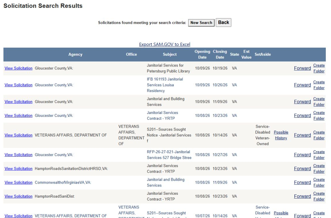Image resolution: width=331 pixels, height=218 pixels.
Task: Click the Subject column header
Action: [170, 55]
